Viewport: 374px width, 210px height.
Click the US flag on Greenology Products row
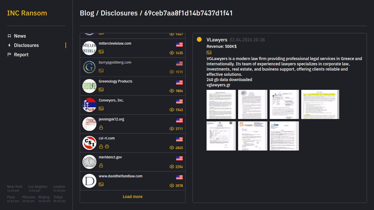179,83
